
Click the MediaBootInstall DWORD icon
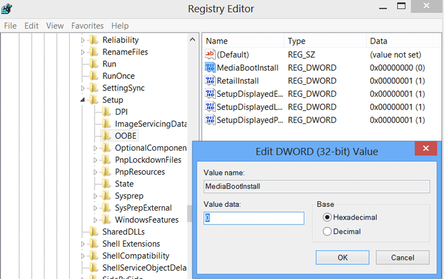click(210, 68)
